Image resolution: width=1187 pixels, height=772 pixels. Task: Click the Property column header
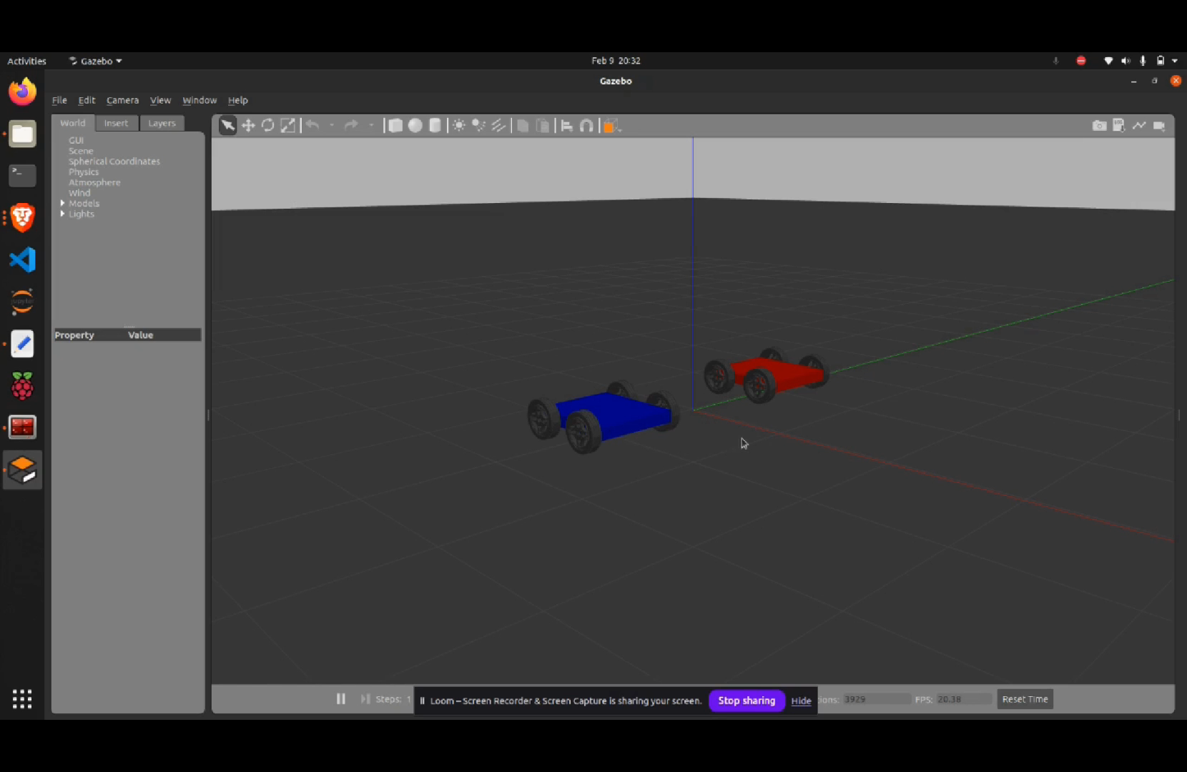pos(74,335)
